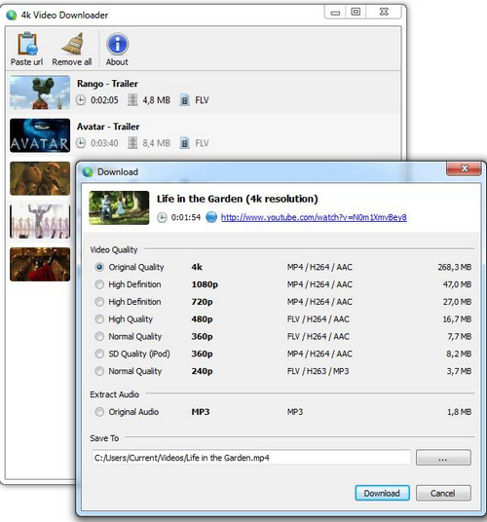Select High Definition 1080p option
Viewport: 487px width, 522px height.
[x=99, y=284]
